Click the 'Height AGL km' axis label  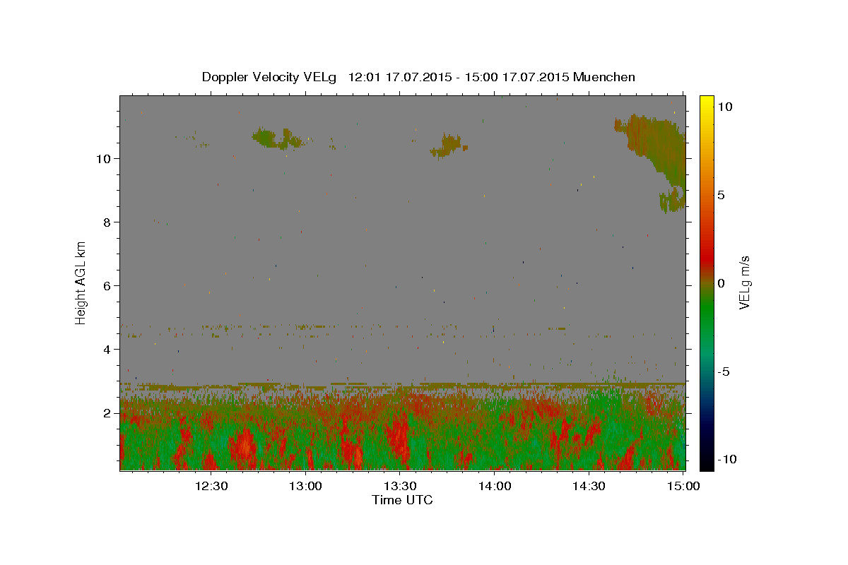pos(81,282)
